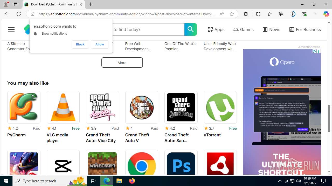Viewport: 332px width, 186px height.
Task: Open the browser profile icon
Action: [6, 4]
